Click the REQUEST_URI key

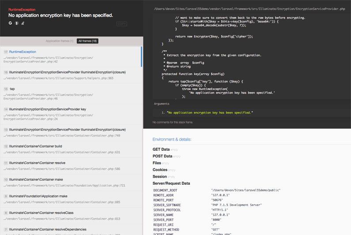click(163, 225)
